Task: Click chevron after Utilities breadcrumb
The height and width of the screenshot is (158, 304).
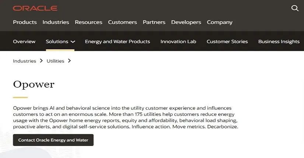Action: (x=69, y=61)
